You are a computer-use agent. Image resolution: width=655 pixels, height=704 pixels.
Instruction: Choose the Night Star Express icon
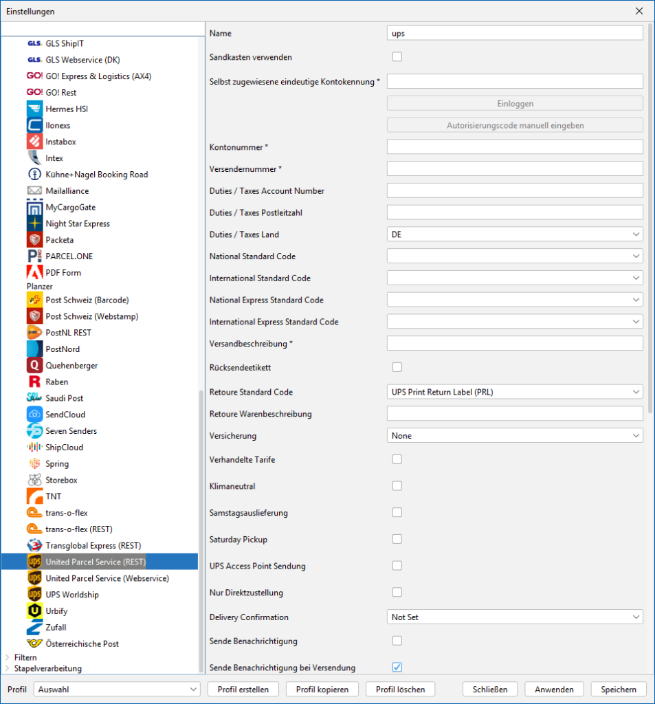click(x=34, y=223)
